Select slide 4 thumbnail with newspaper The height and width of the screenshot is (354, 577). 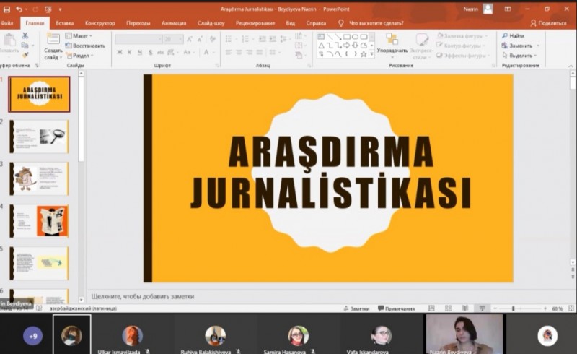click(x=39, y=221)
